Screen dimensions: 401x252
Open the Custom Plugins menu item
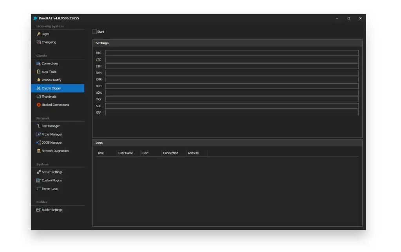[51, 181]
